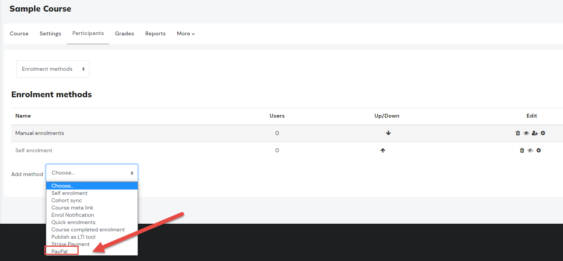563x261 pixels.
Task: Choose Cohort sync from the list
Action: coord(92,201)
